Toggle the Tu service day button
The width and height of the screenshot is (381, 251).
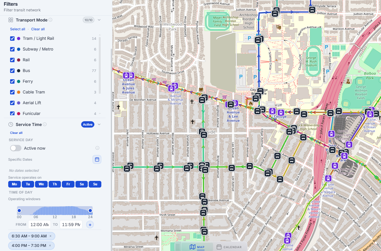(x=28, y=184)
